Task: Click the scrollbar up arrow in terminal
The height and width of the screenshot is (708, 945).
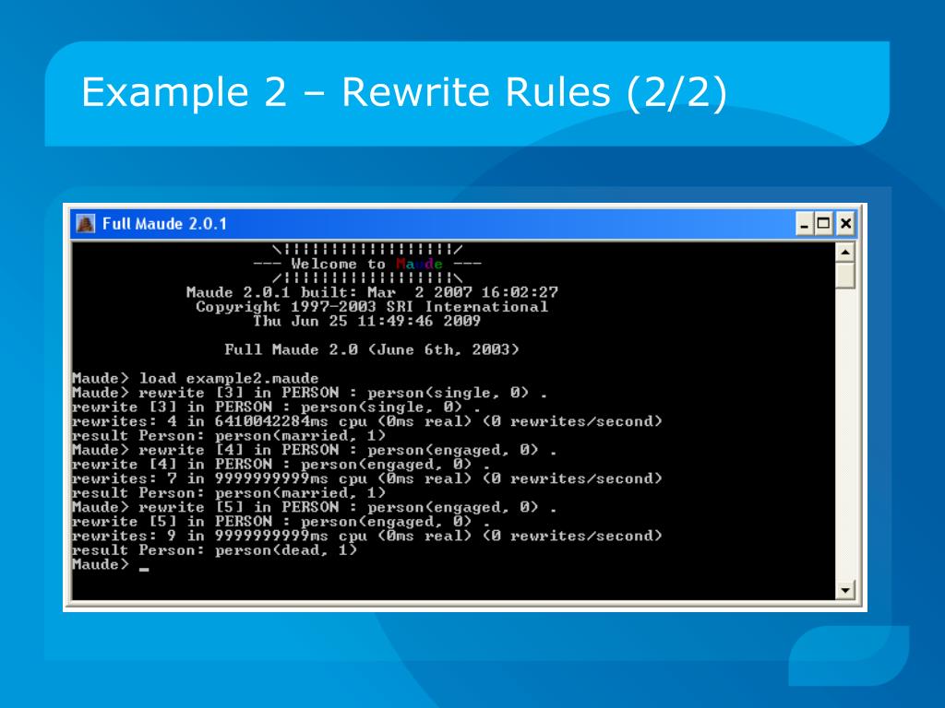Action: point(845,253)
